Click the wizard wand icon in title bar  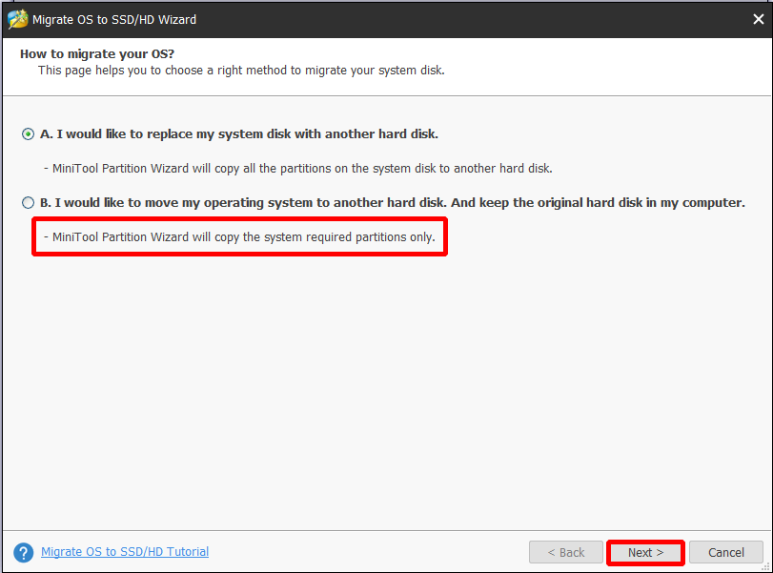(x=18, y=19)
